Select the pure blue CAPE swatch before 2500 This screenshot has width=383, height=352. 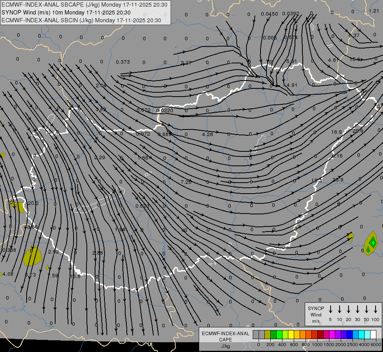pos(350,335)
